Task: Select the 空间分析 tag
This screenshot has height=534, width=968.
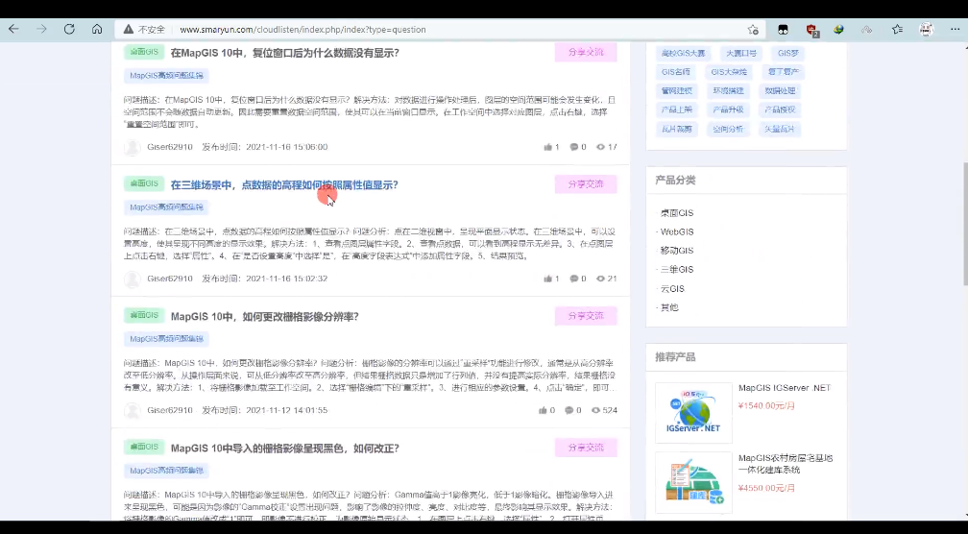Action: tap(729, 129)
